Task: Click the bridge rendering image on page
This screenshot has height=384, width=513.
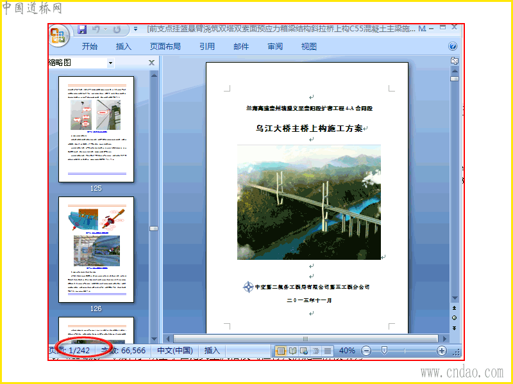Action: point(309,202)
